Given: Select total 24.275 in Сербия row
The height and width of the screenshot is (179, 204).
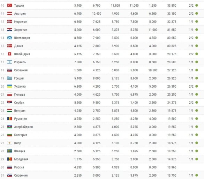Looking at the screenshot, I should [172, 103].
